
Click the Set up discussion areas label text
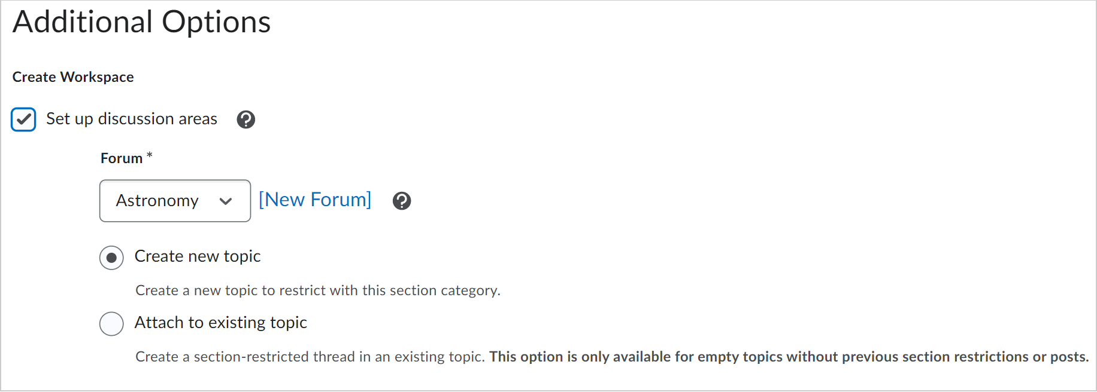[131, 119]
